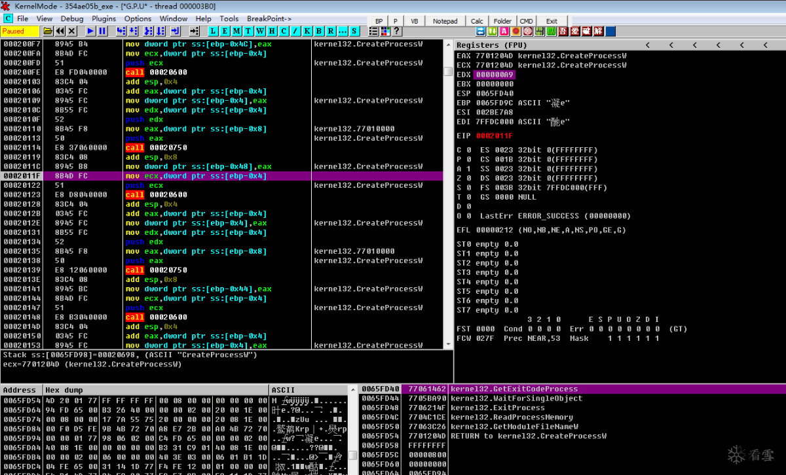Run the program with the play icon
This screenshot has width=786, height=475.
point(90,31)
